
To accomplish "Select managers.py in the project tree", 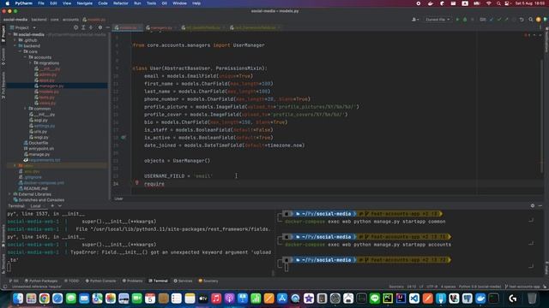I will [51, 86].
